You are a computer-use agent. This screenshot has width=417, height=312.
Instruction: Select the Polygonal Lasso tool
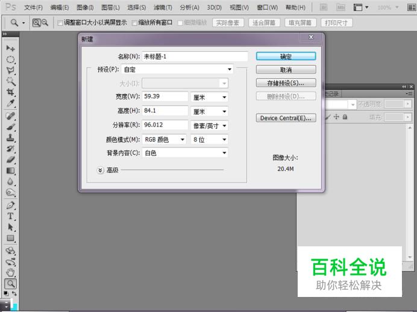[x=10, y=70]
